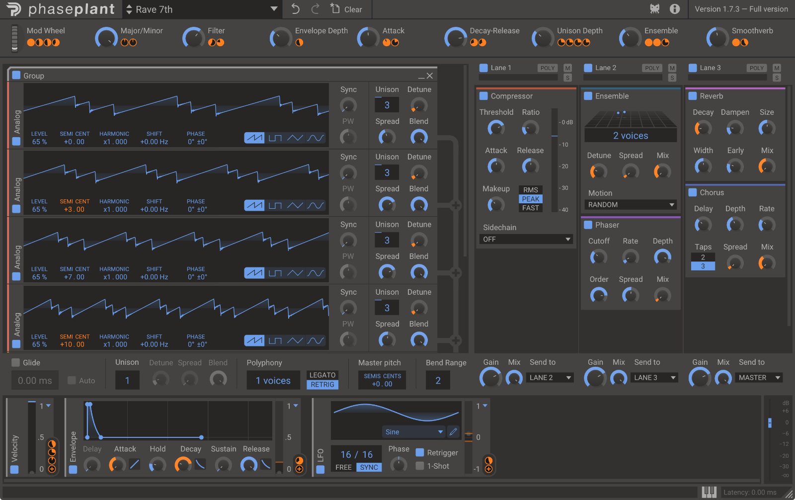Select LEGATO mode
Viewport: 795px width, 500px height.
[x=322, y=375]
